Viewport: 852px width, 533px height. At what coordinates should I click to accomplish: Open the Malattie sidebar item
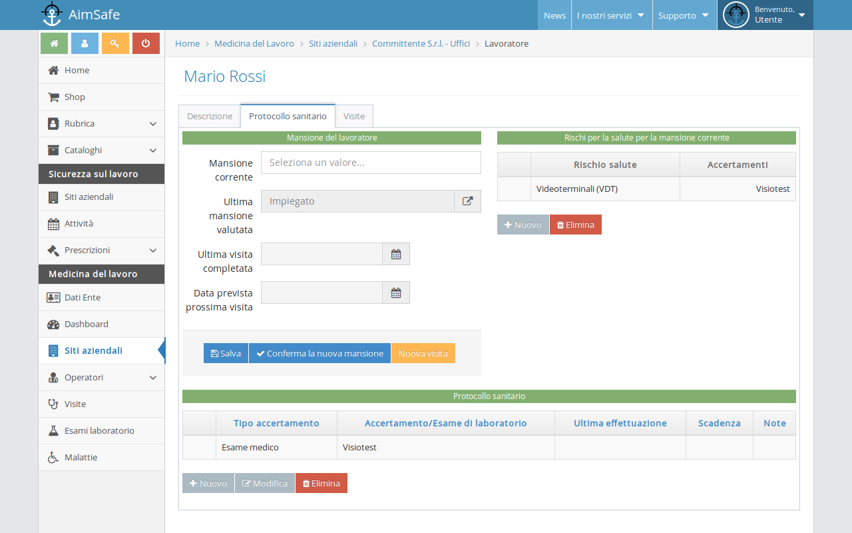click(x=101, y=458)
